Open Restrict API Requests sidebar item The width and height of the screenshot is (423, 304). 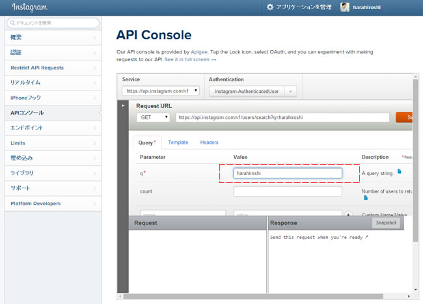[53, 68]
